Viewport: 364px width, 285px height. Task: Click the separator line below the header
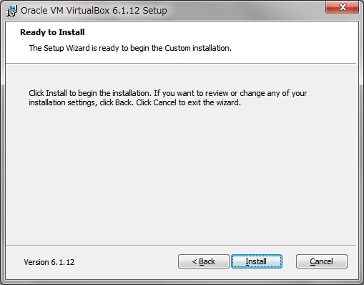coord(181,64)
